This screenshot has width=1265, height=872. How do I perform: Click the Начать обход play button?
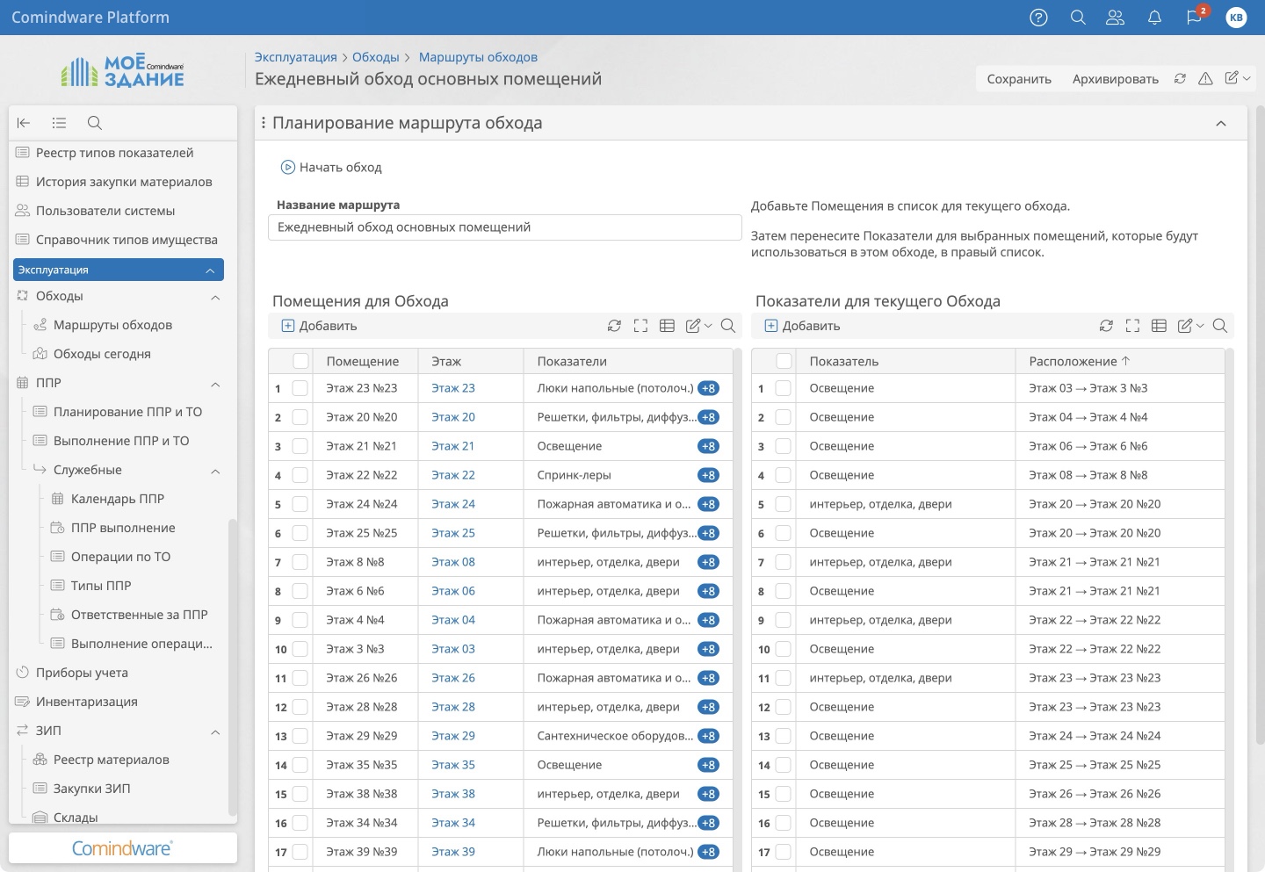[331, 167]
